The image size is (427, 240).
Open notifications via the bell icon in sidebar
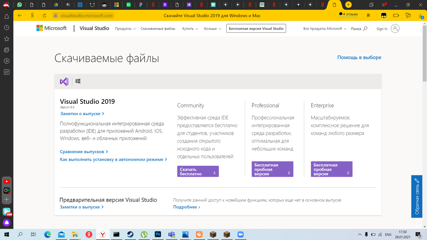point(6,16)
